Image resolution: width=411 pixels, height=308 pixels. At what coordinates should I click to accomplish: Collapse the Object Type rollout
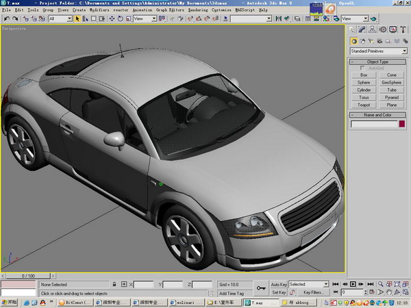point(377,62)
